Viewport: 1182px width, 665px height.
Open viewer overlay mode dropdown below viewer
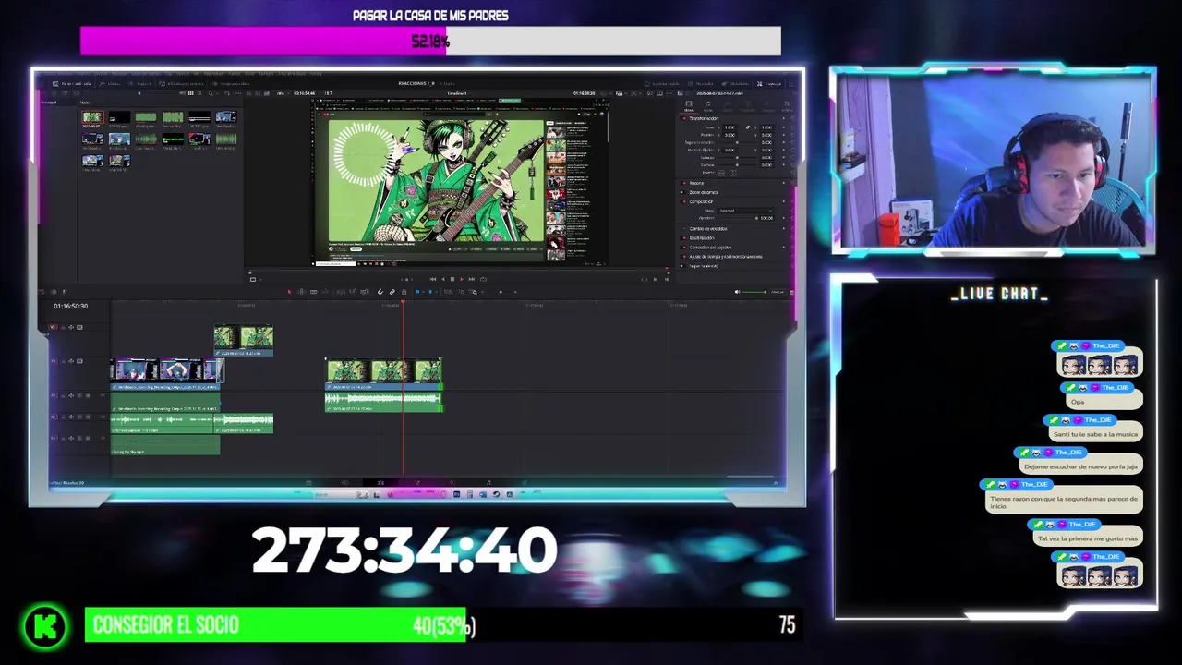255,279
